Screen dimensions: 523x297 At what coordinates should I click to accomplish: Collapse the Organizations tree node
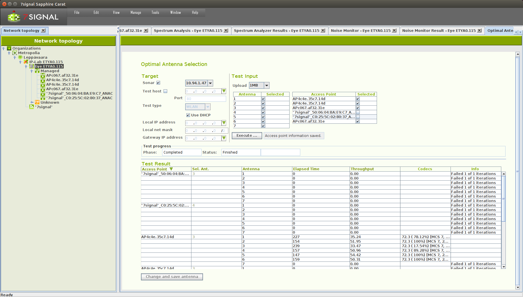[x=3, y=48]
